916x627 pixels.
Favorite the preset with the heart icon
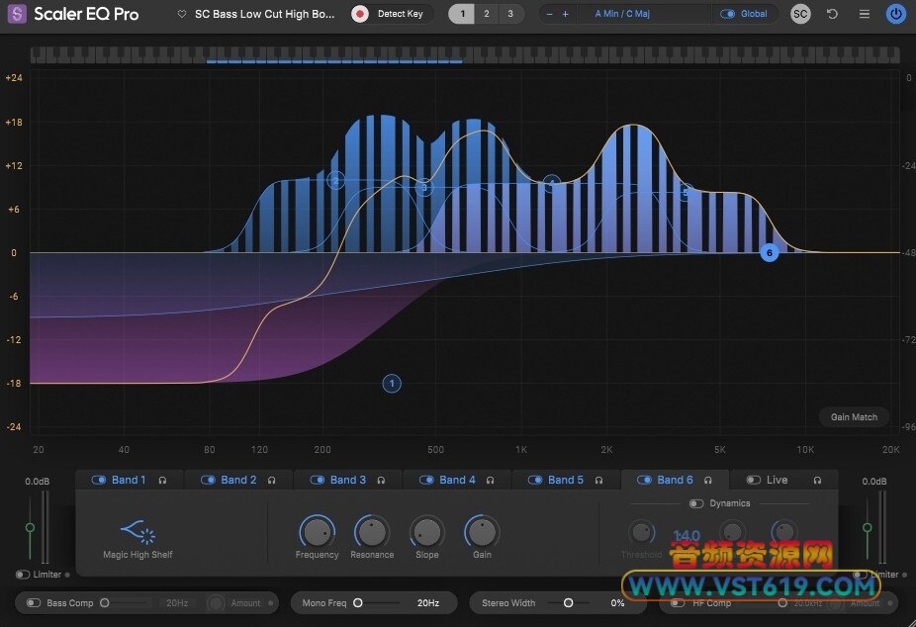click(182, 14)
